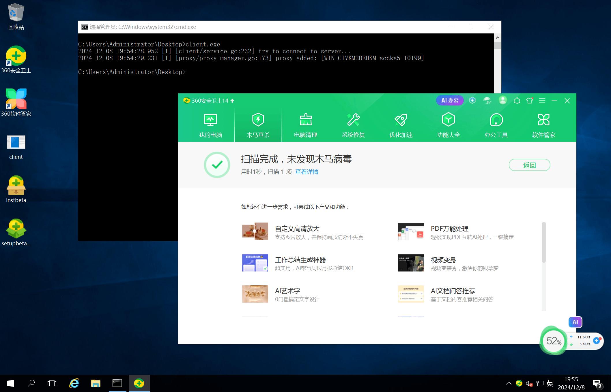Go to the 优化加速 tab
611x392 pixels.
coord(401,125)
